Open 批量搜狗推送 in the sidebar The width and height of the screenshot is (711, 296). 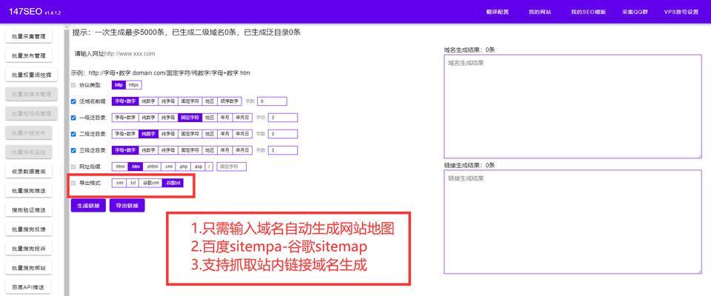click(x=29, y=191)
